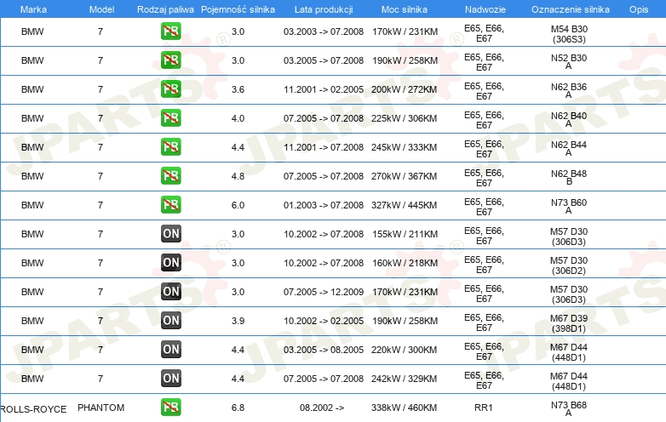Click diesel ON icon in 220kW / 300KM row
The height and width of the screenshot is (422, 666).
tap(170, 350)
